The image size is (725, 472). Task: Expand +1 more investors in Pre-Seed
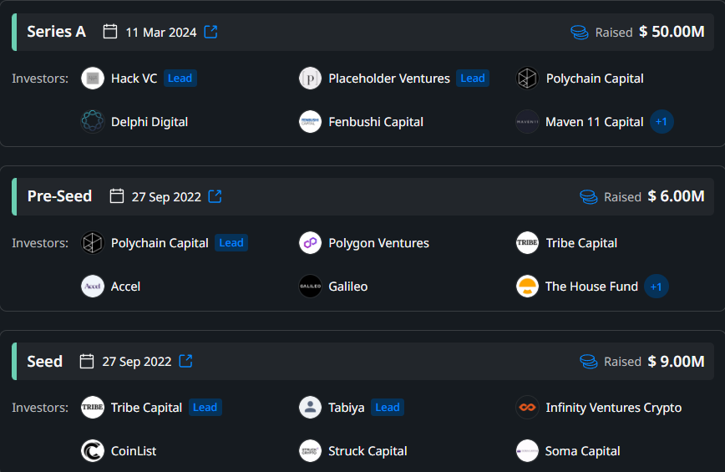click(x=657, y=287)
